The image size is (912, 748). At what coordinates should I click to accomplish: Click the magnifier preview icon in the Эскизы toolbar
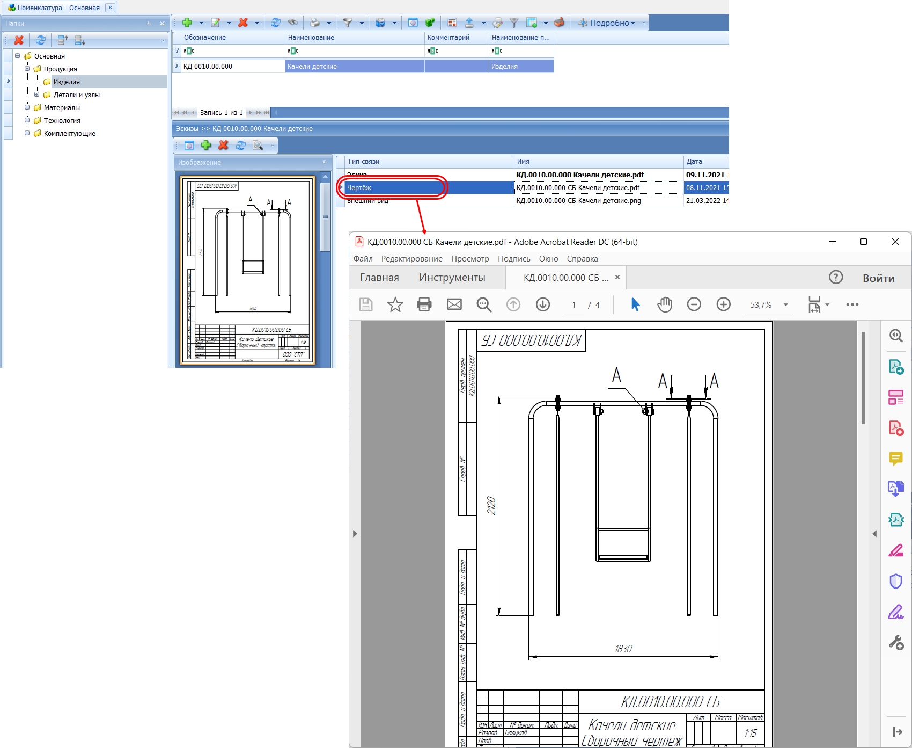pos(258,146)
